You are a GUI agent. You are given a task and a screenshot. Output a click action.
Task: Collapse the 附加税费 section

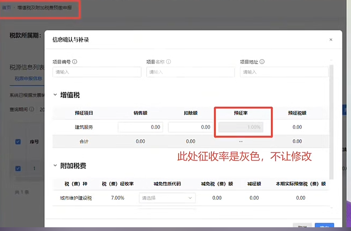tap(55, 166)
